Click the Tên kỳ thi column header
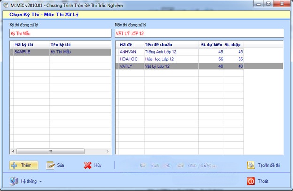 point(80,45)
